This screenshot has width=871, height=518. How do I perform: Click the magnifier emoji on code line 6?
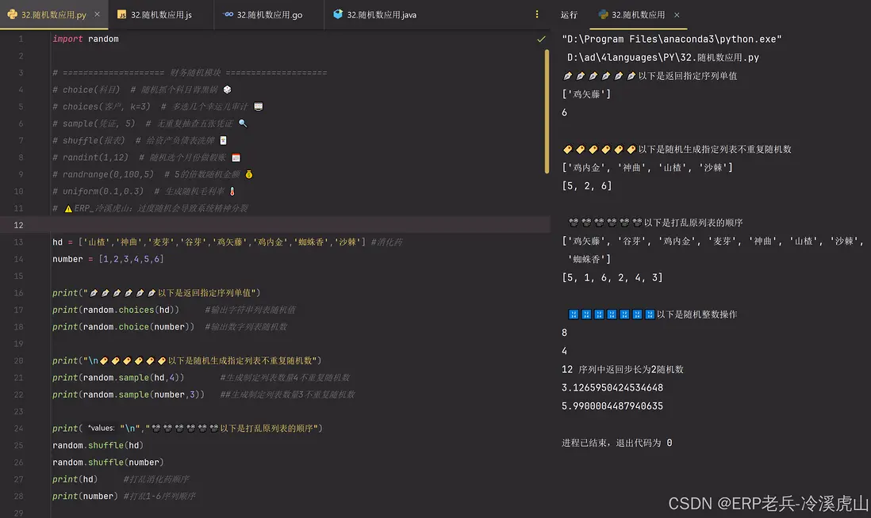tap(243, 124)
